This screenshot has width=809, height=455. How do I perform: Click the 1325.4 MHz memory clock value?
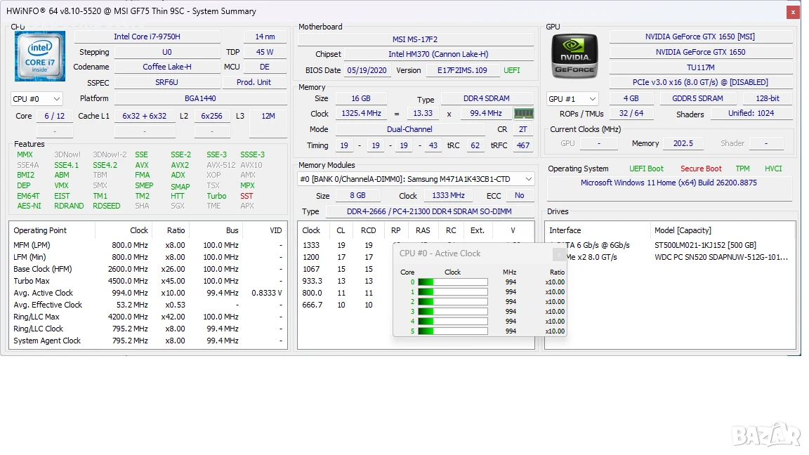pyautogui.click(x=361, y=113)
